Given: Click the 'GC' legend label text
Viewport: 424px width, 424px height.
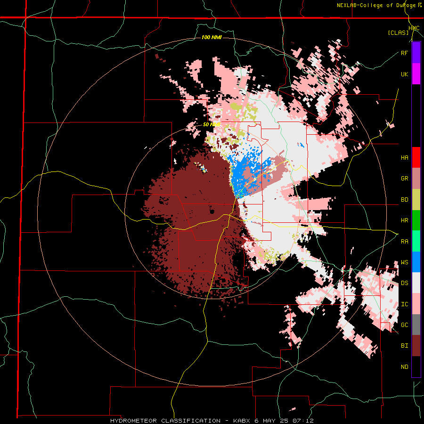Looking at the screenshot, I should tap(404, 325).
